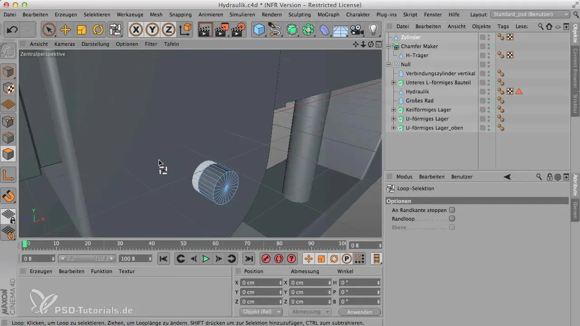Toggle visibility dots for Zylinder

pyautogui.click(x=488, y=37)
